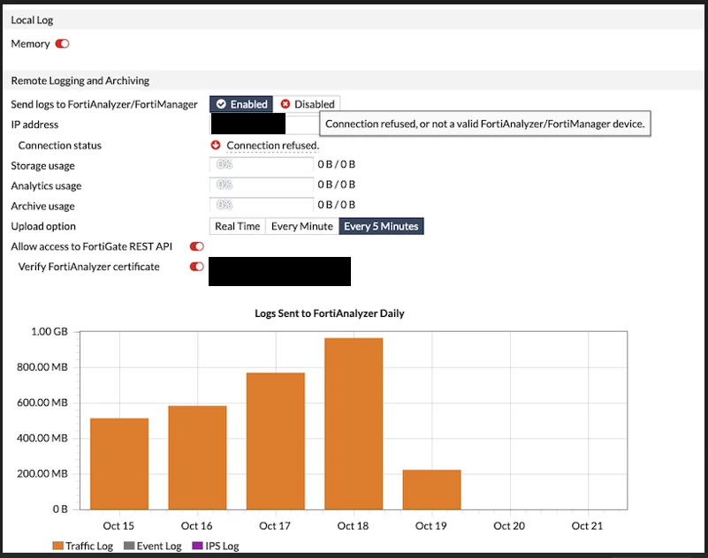Choose the Real Time upload option
The height and width of the screenshot is (558, 708).
pos(238,226)
